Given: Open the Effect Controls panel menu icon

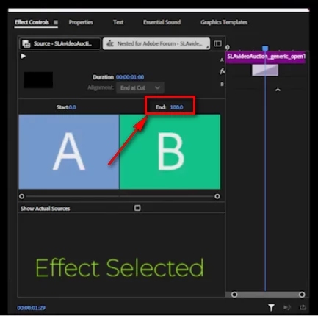Looking at the screenshot, I should (x=56, y=22).
